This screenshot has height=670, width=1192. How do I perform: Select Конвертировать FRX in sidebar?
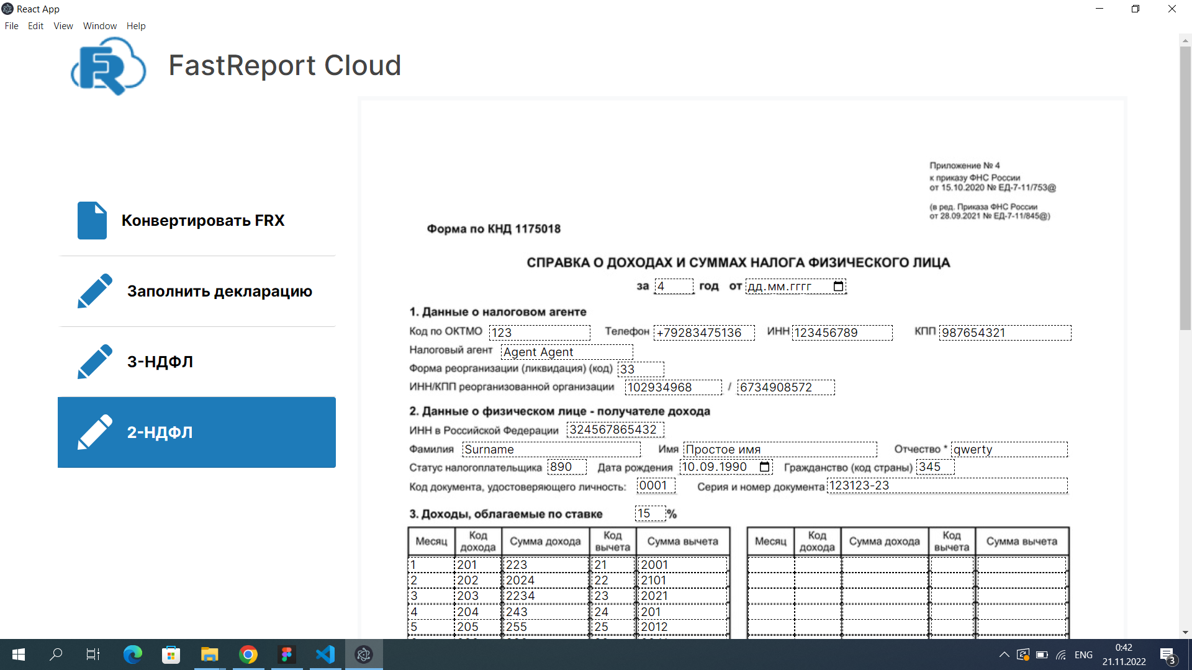click(x=202, y=221)
